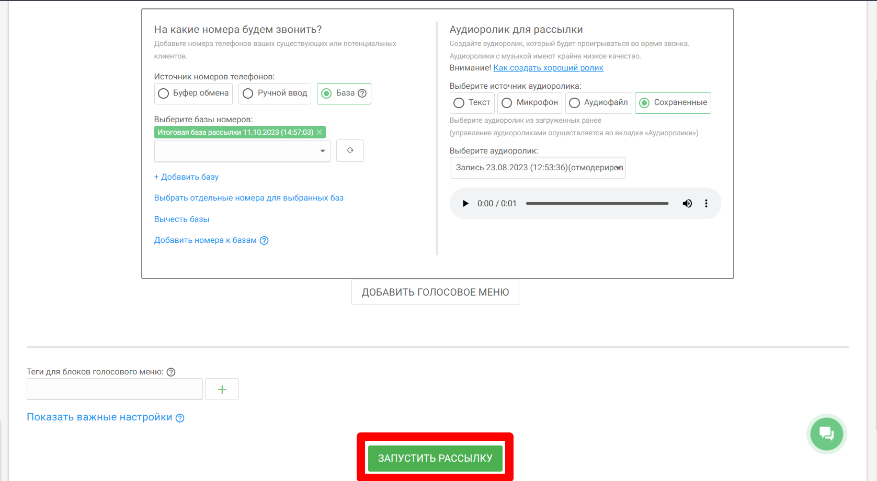Click the refresh bases list icon button

[x=350, y=150]
